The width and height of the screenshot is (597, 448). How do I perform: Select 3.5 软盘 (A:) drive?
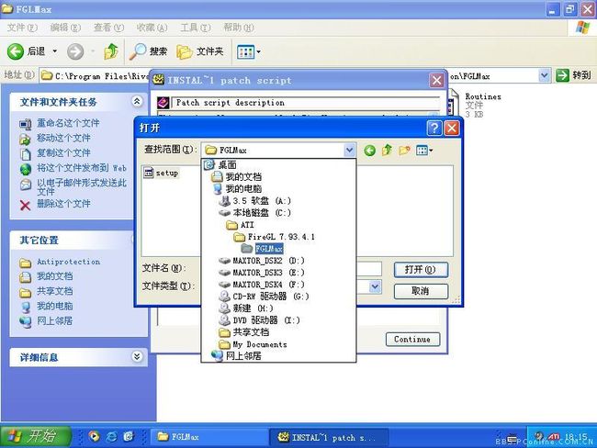(262, 201)
